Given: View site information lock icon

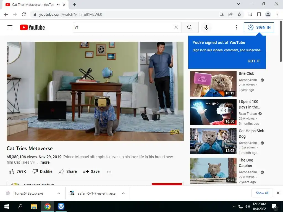Looking at the screenshot, I should click(35, 14).
